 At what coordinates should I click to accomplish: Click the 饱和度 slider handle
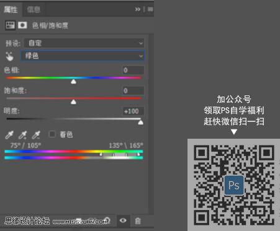point(73,102)
